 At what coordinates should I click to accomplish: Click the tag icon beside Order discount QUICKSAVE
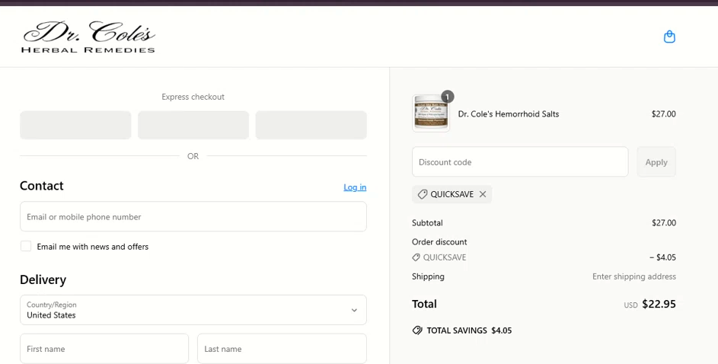[416, 257]
